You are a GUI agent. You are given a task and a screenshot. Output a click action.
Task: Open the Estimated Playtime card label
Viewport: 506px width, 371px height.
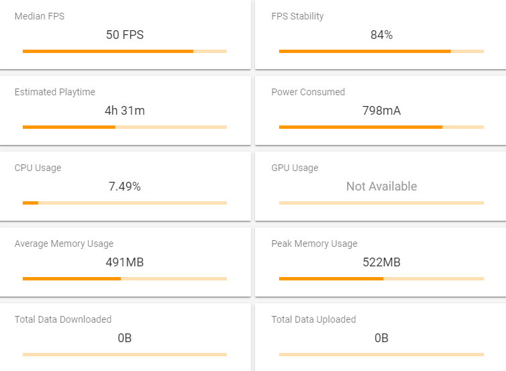[x=55, y=92]
